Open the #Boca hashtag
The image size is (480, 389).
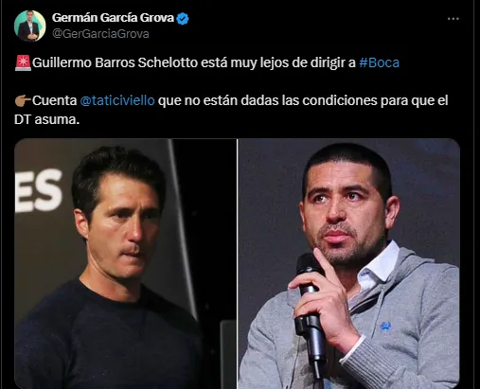(379, 62)
